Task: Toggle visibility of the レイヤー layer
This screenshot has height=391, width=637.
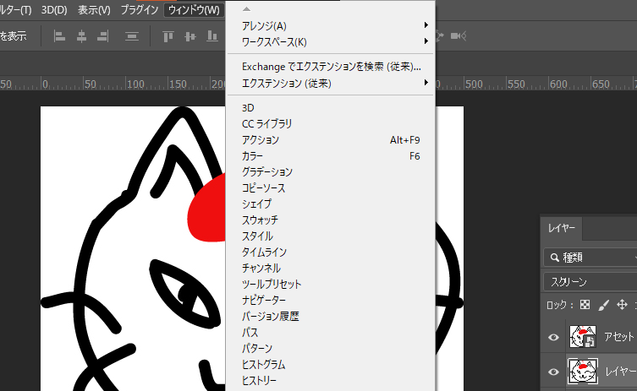Action: (554, 372)
